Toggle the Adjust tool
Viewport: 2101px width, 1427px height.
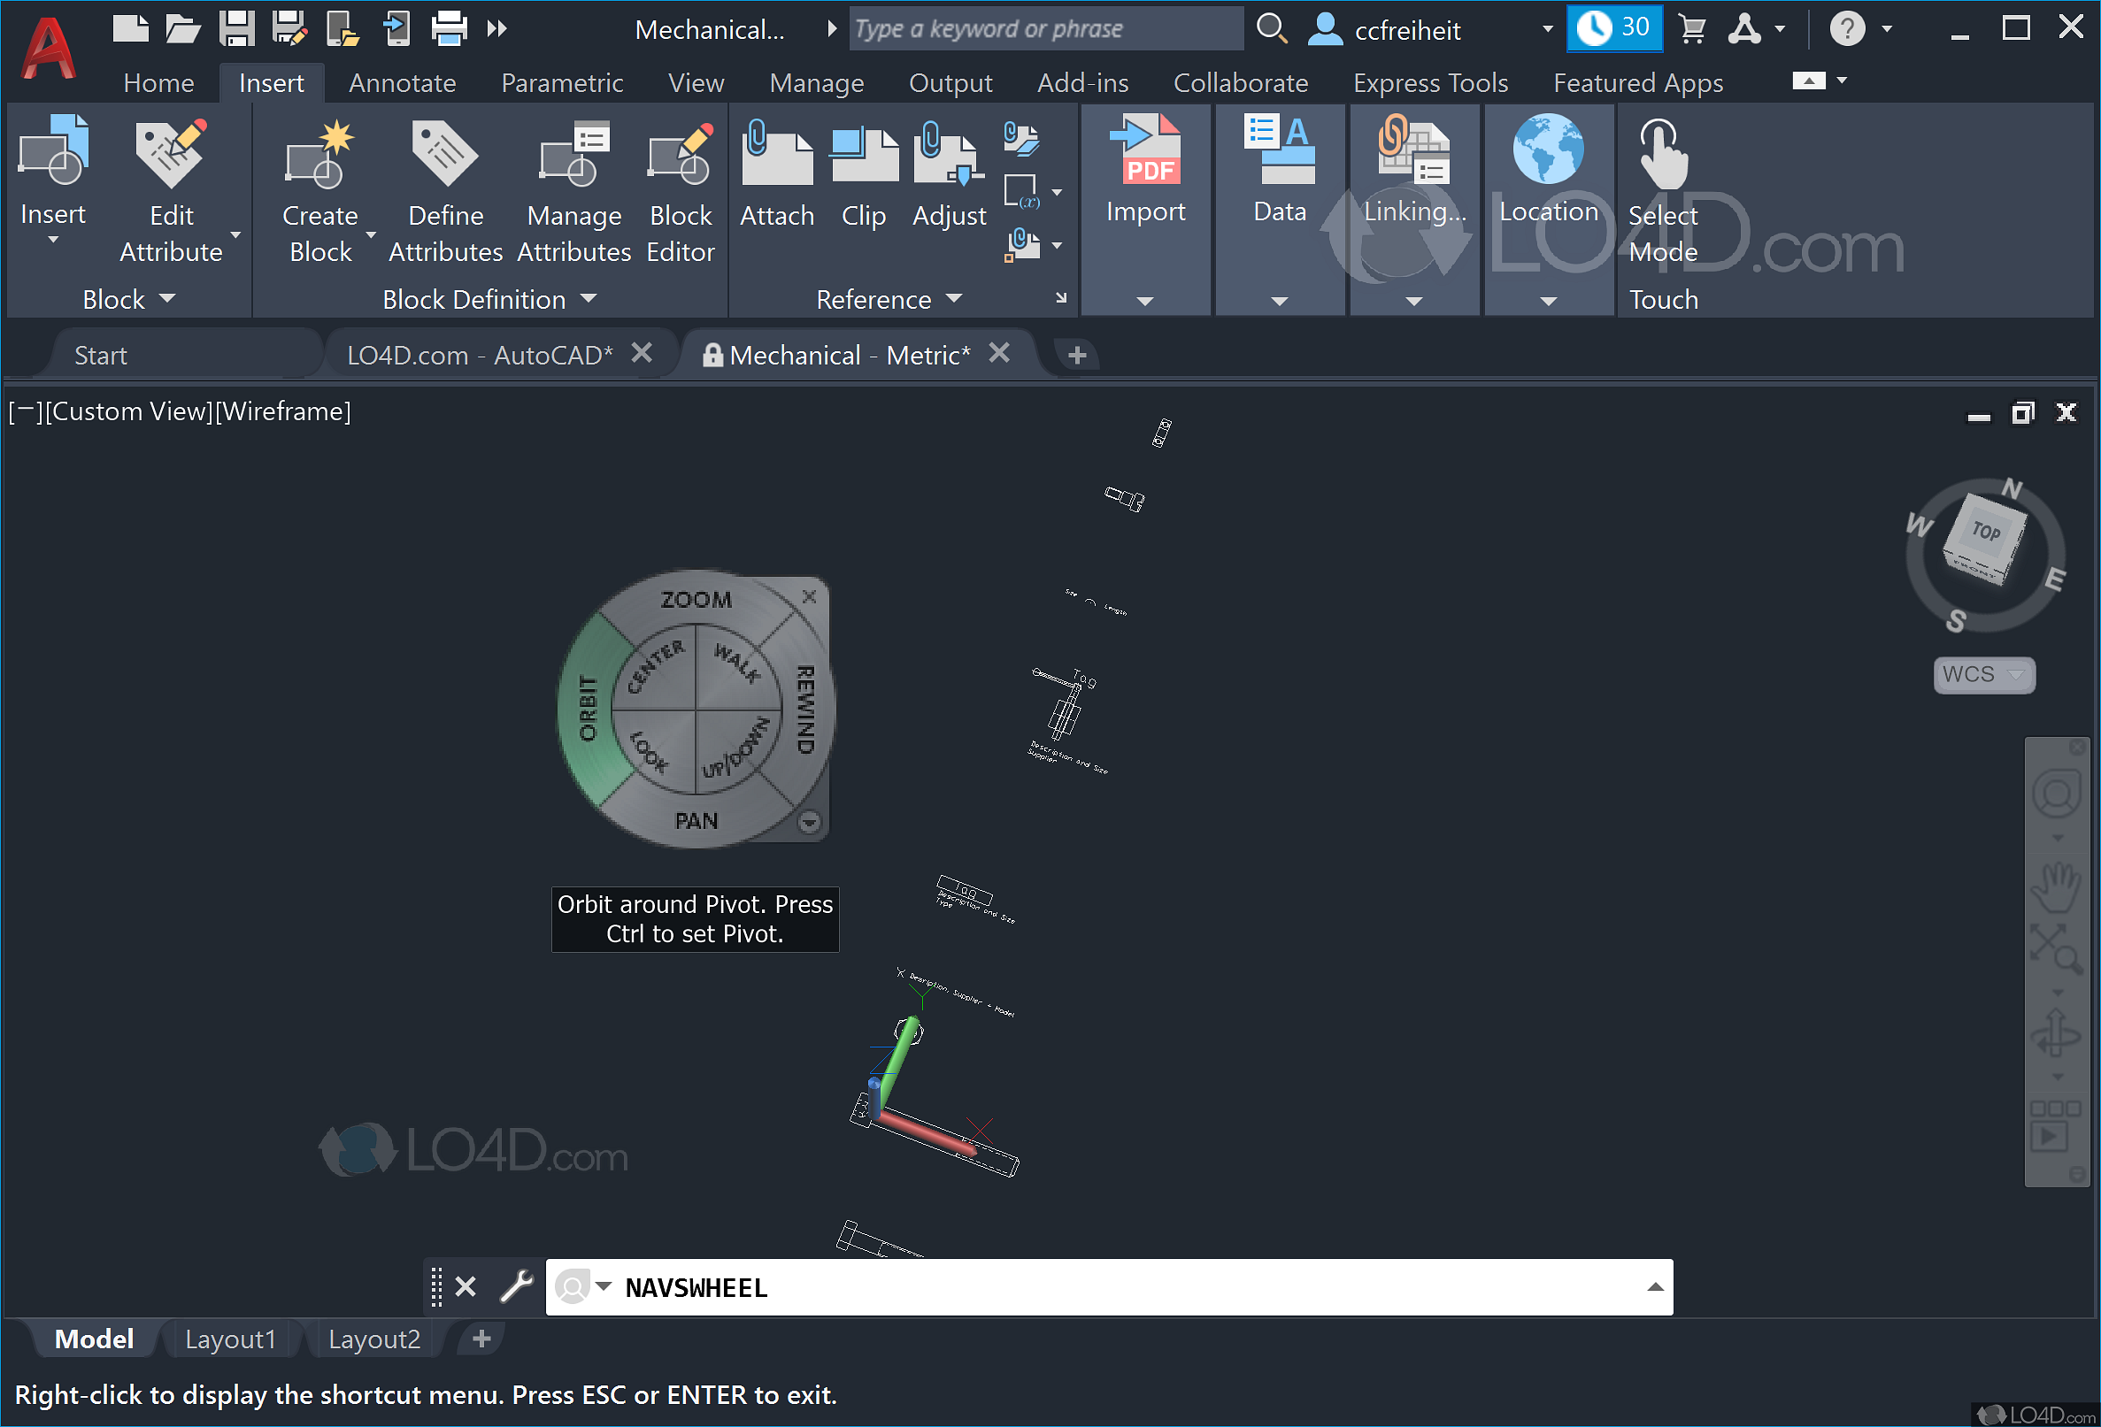948,176
